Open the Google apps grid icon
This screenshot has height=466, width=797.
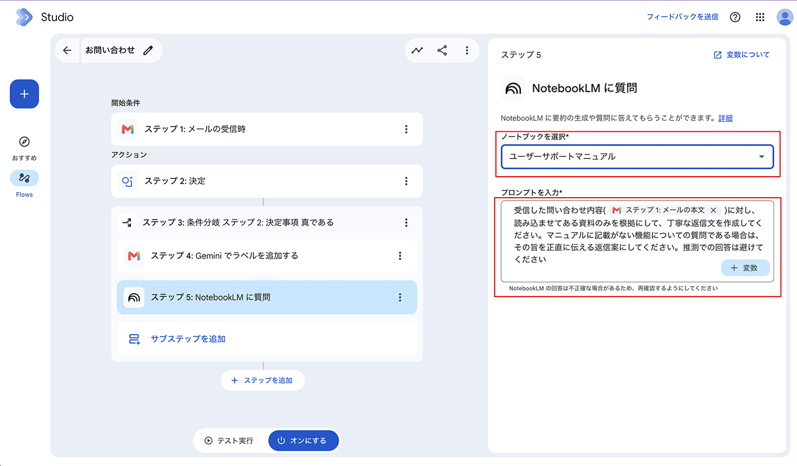tap(760, 17)
